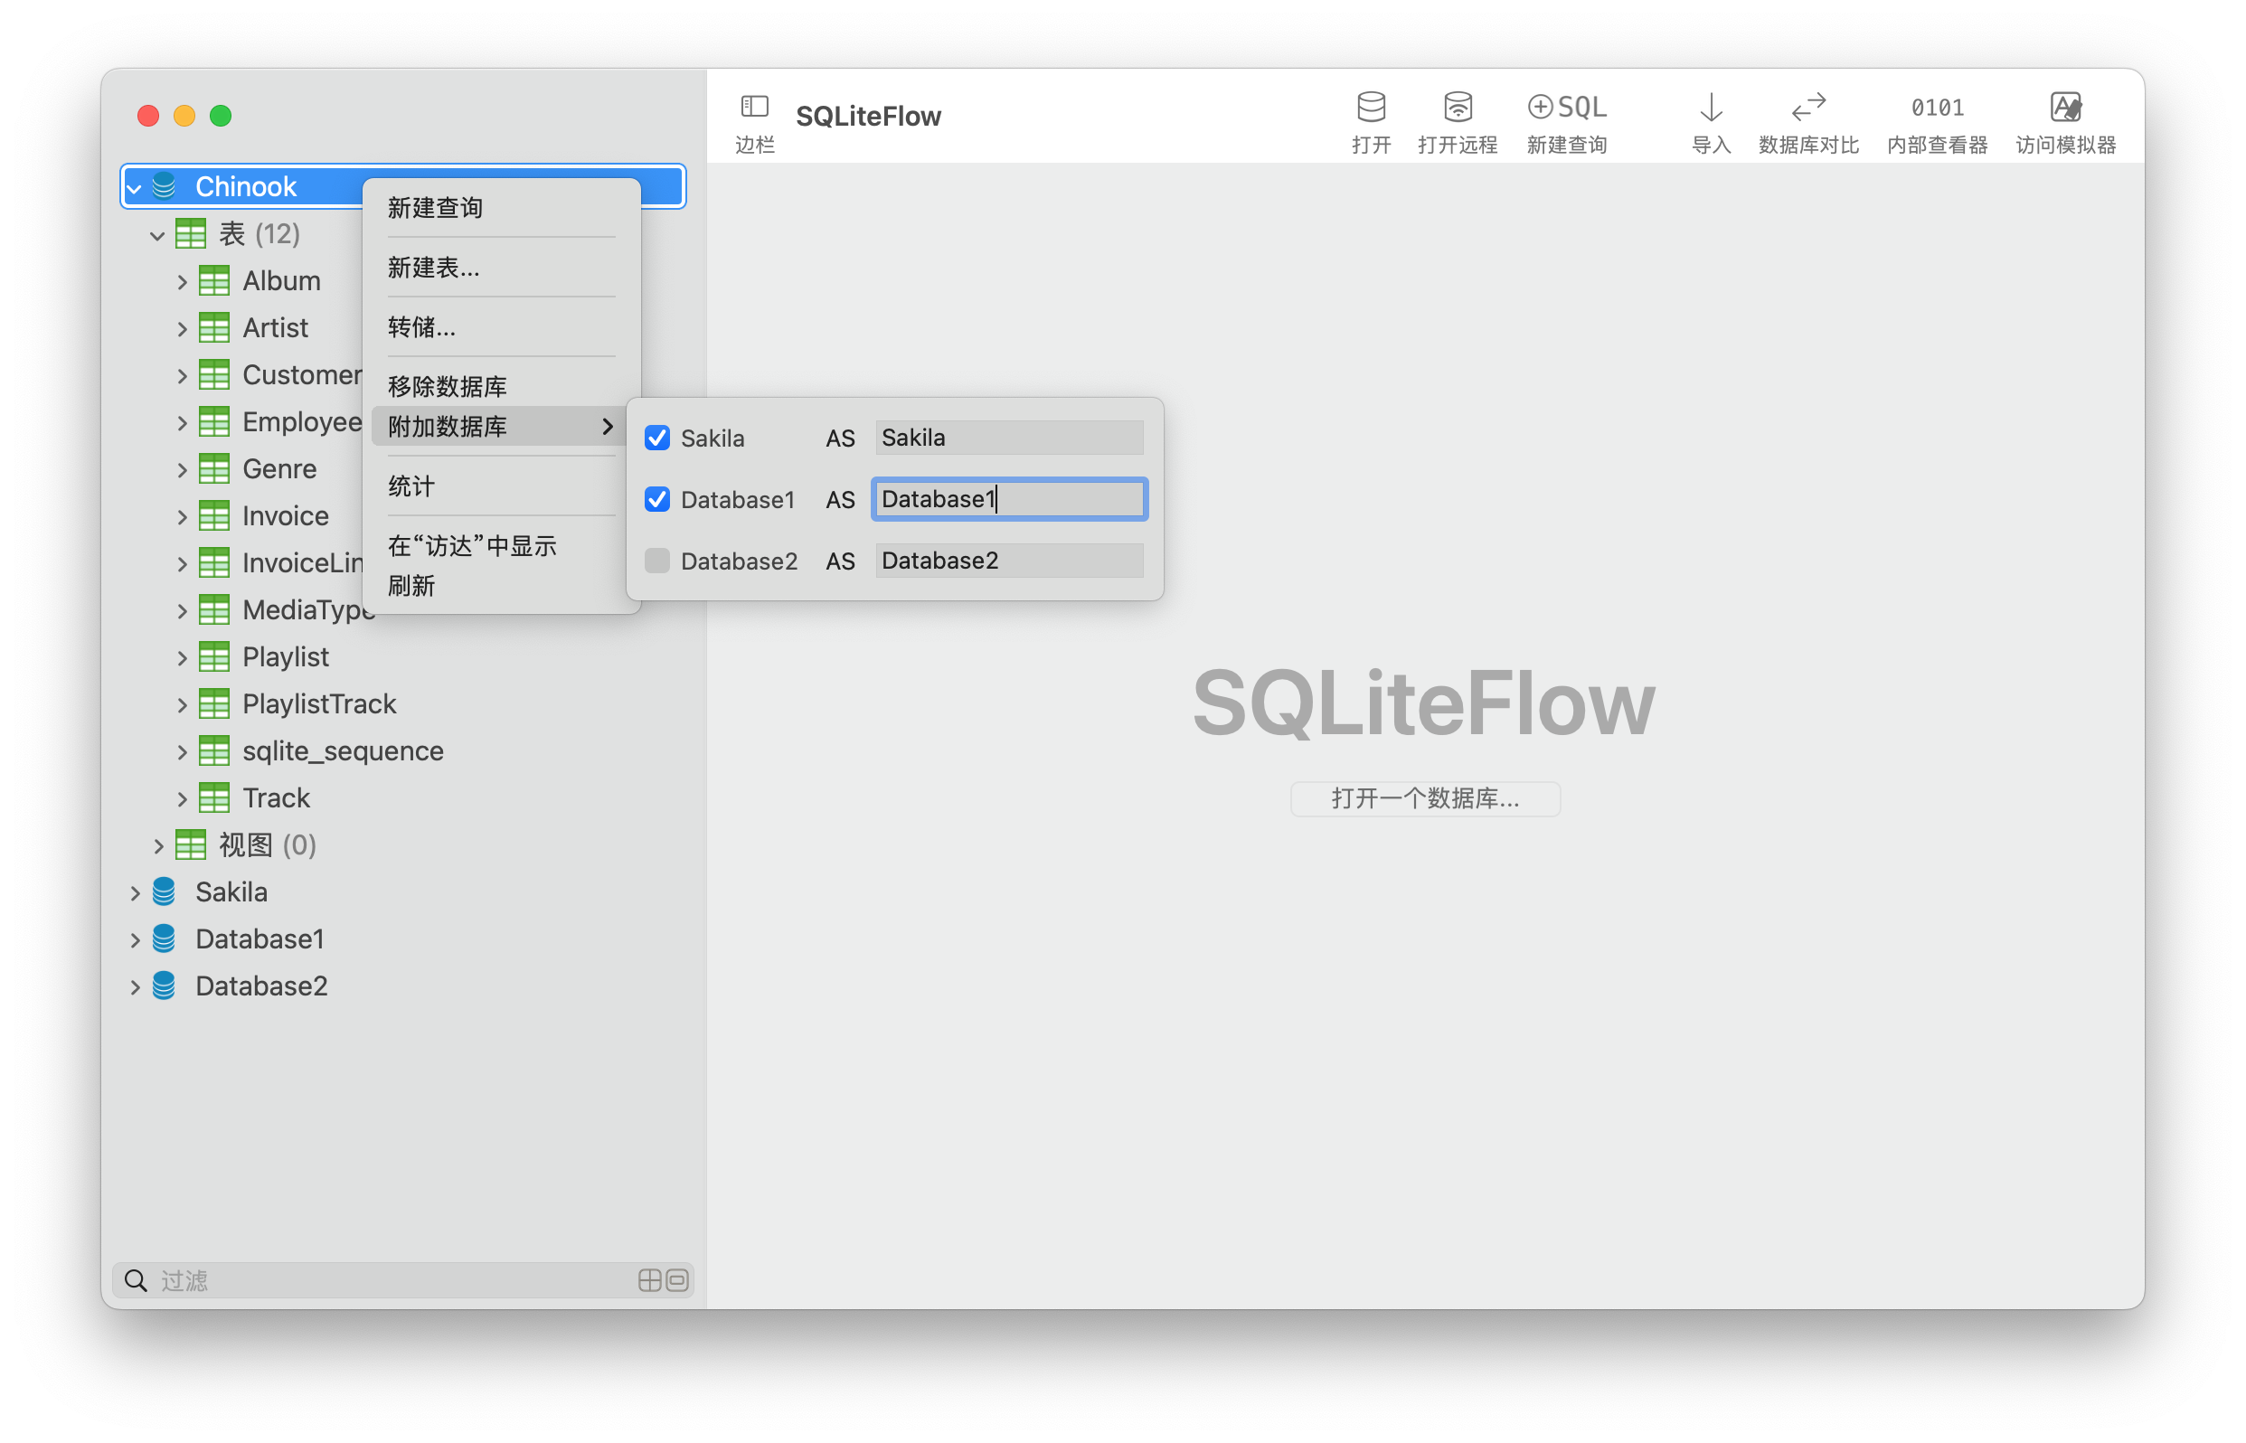Launch the 内部查看器 inspector
Image resolution: width=2246 pixels, height=1443 pixels.
pos(1936,119)
